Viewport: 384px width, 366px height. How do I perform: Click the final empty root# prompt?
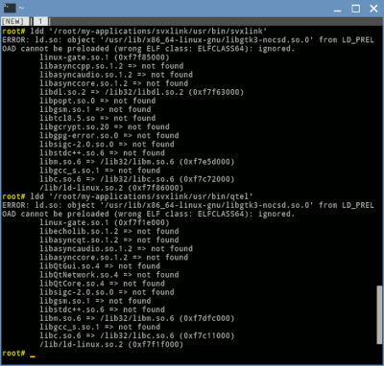coord(18,354)
